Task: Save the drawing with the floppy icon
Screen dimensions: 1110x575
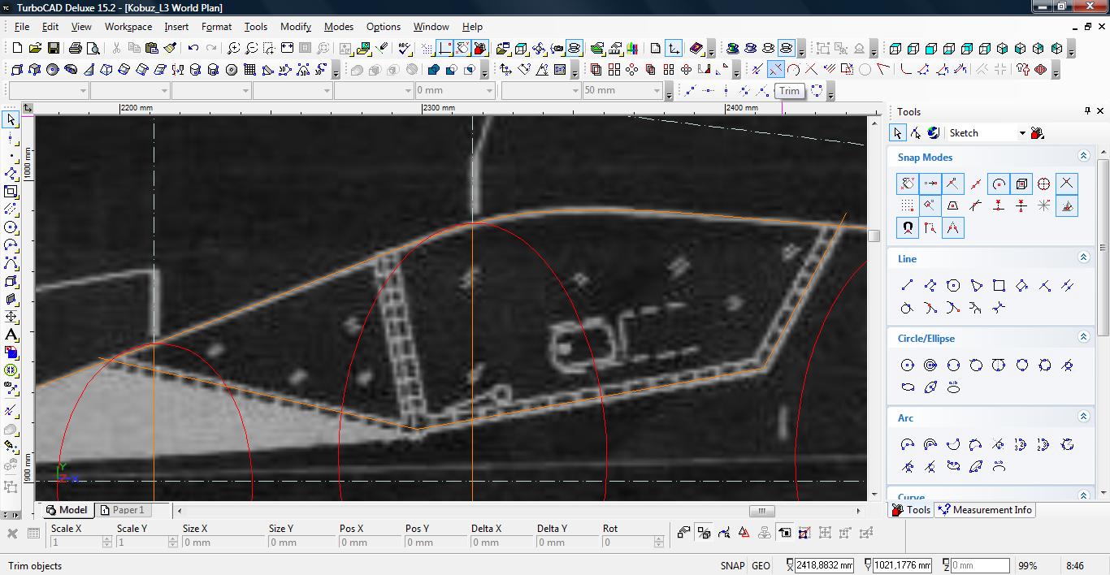Action: pos(54,49)
